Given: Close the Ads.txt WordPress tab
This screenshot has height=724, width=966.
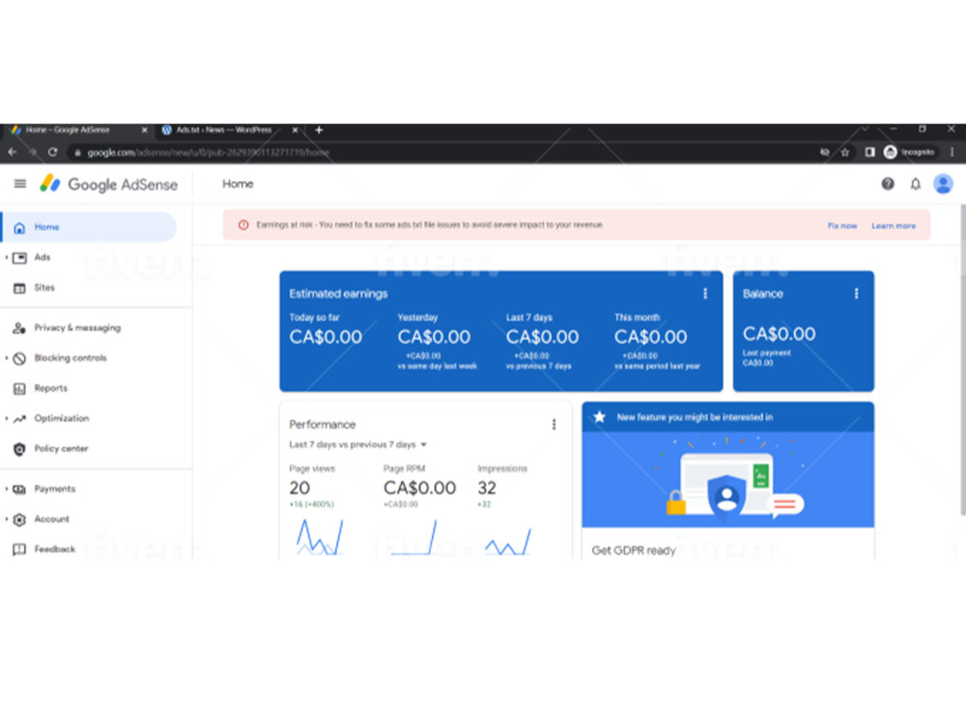Looking at the screenshot, I should point(295,130).
